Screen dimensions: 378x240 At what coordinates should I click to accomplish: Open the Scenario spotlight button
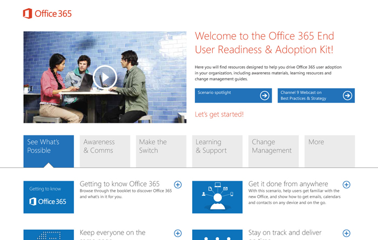pos(233,95)
